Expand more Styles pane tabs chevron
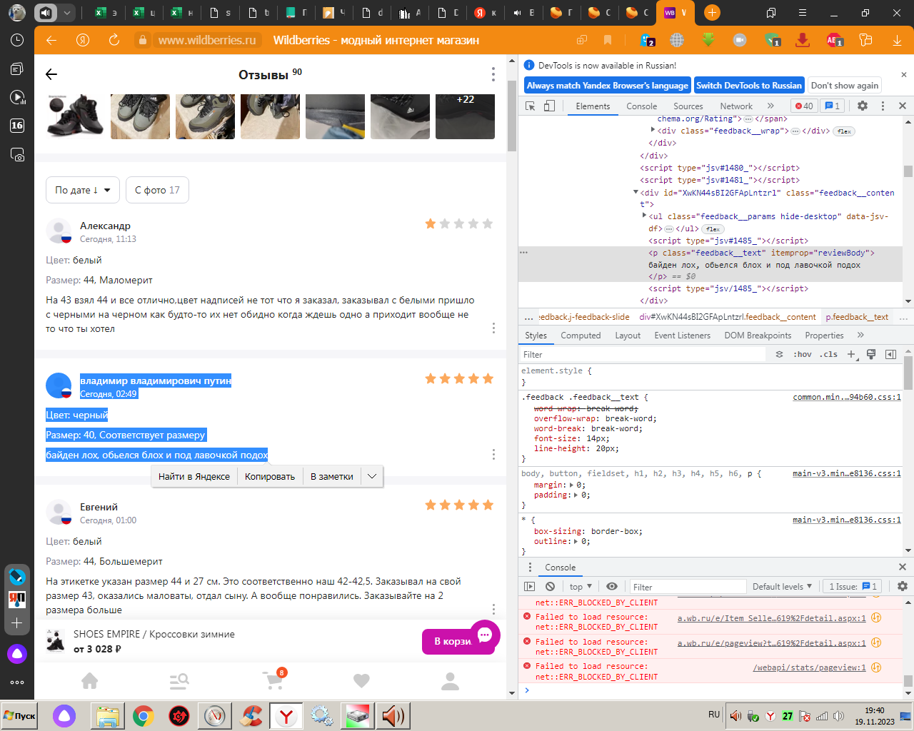Image resolution: width=914 pixels, height=731 pixels. pos(860,335)
